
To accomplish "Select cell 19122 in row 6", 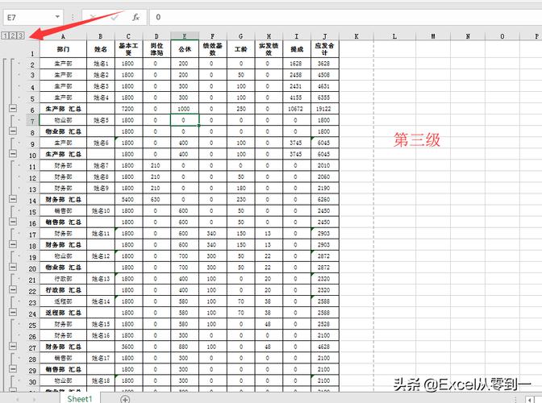I will point(324,109).
